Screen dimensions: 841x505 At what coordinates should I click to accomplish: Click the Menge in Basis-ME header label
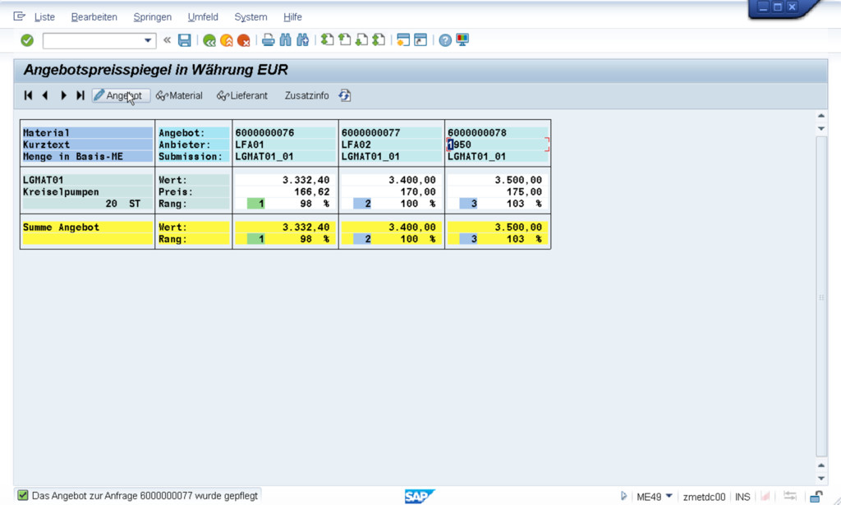click(73, 157)
